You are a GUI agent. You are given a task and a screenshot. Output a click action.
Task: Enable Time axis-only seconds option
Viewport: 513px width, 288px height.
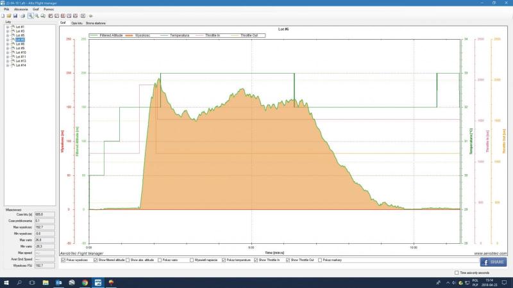click(x=457, y=273)
